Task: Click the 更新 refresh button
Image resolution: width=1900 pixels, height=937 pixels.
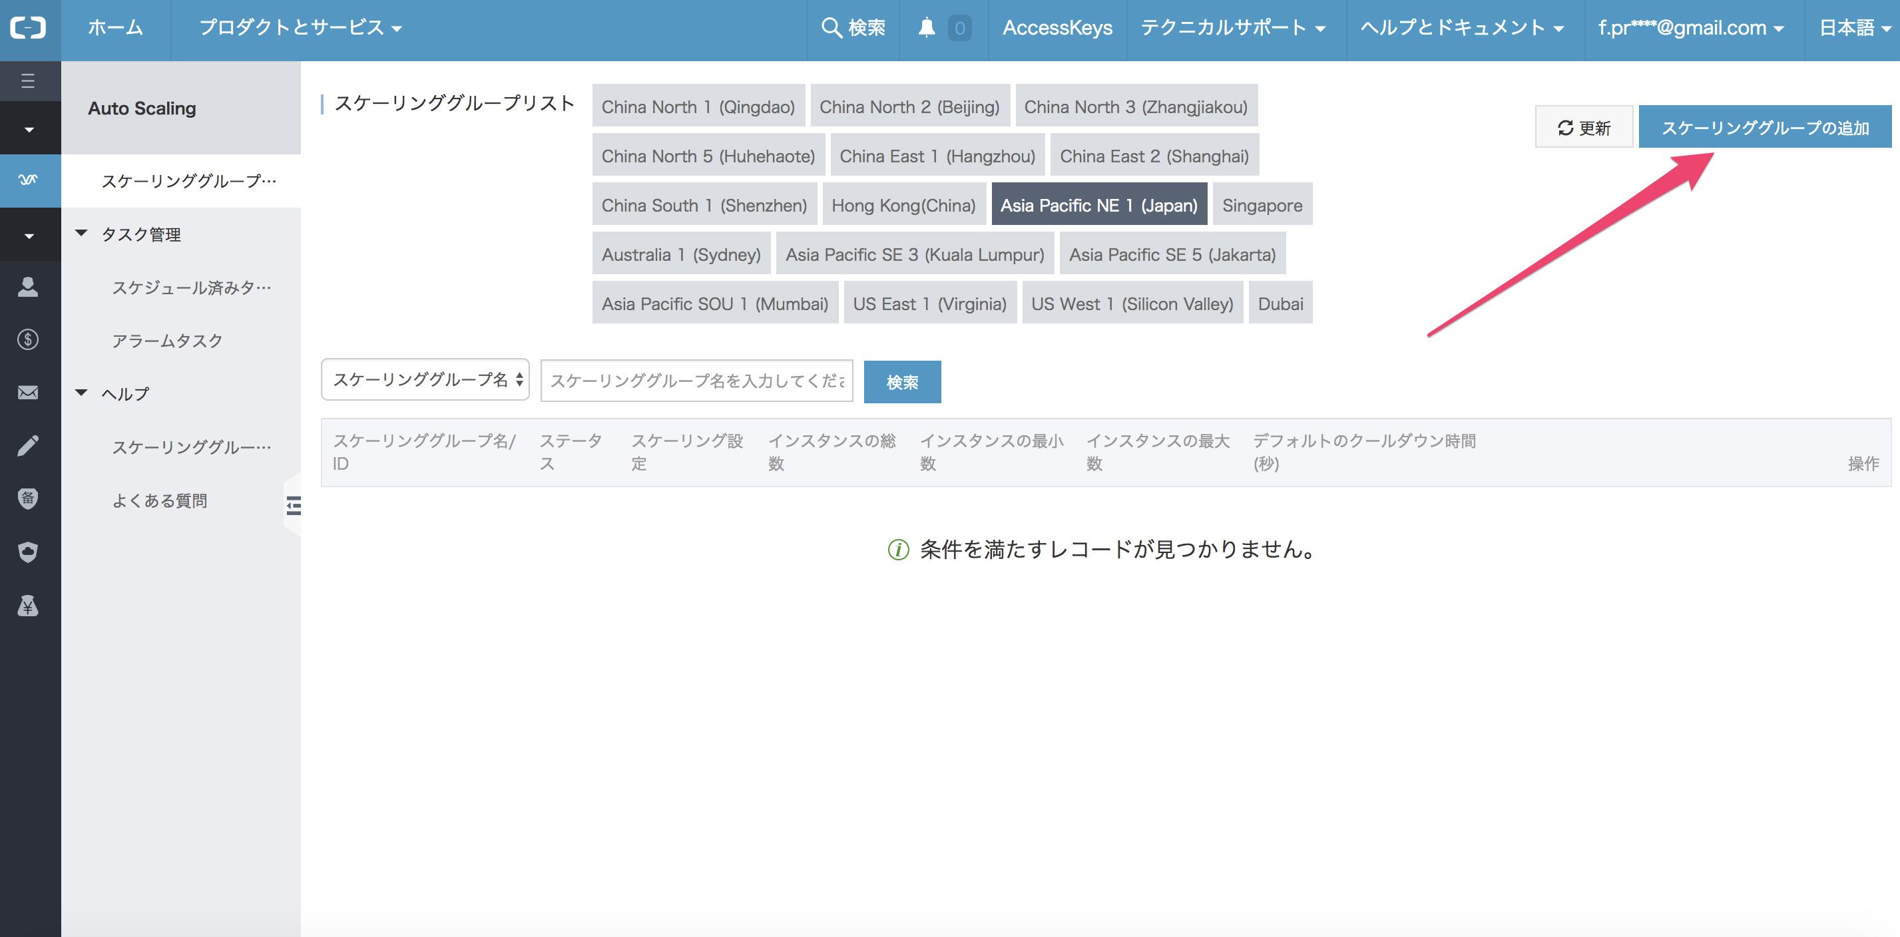Action: 1584,128
